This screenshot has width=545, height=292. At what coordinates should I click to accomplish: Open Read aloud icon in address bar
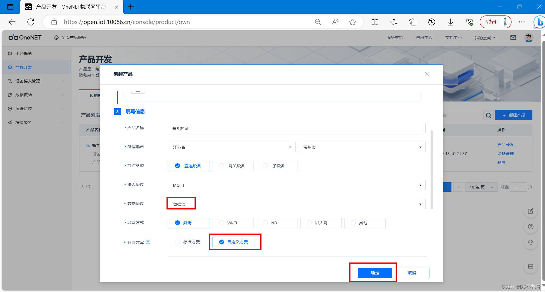click(x=335, y=22)
